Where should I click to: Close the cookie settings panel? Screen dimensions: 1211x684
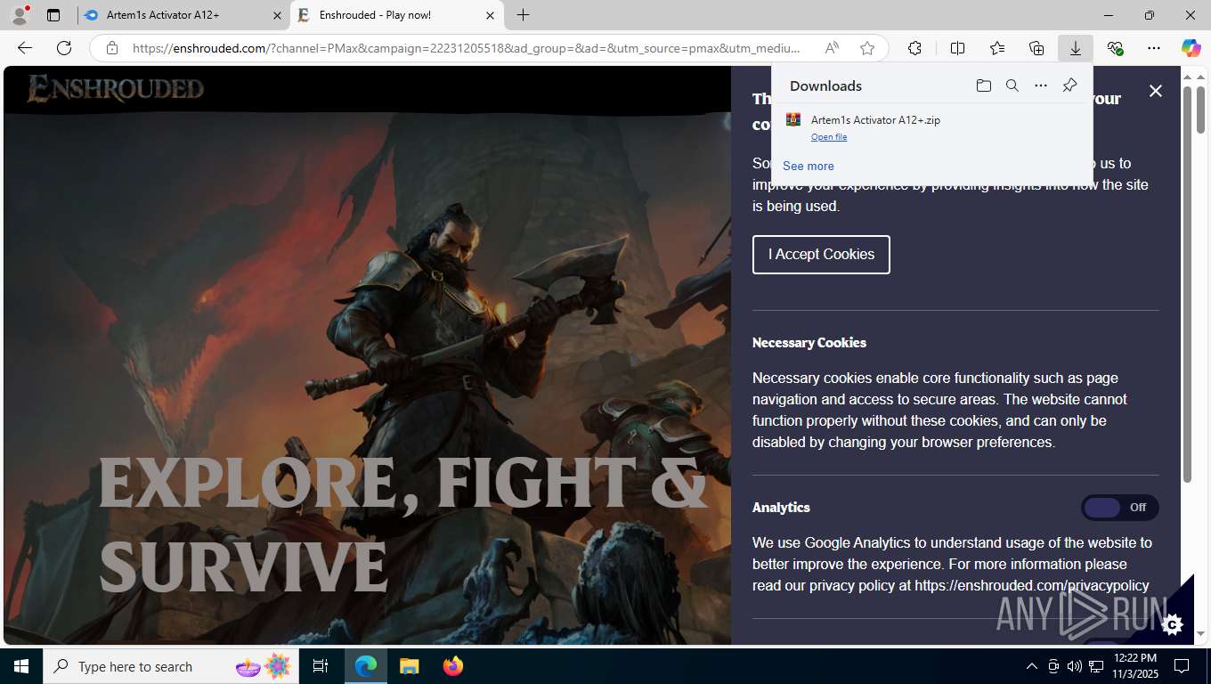point(1156,91)
